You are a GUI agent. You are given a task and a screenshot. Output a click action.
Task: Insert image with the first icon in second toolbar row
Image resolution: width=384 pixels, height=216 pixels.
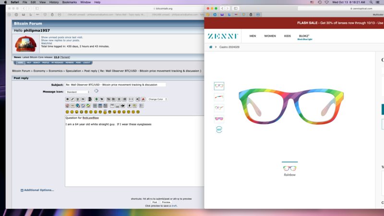click(x=67, y=106)
